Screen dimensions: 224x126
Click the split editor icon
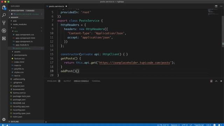216,6
